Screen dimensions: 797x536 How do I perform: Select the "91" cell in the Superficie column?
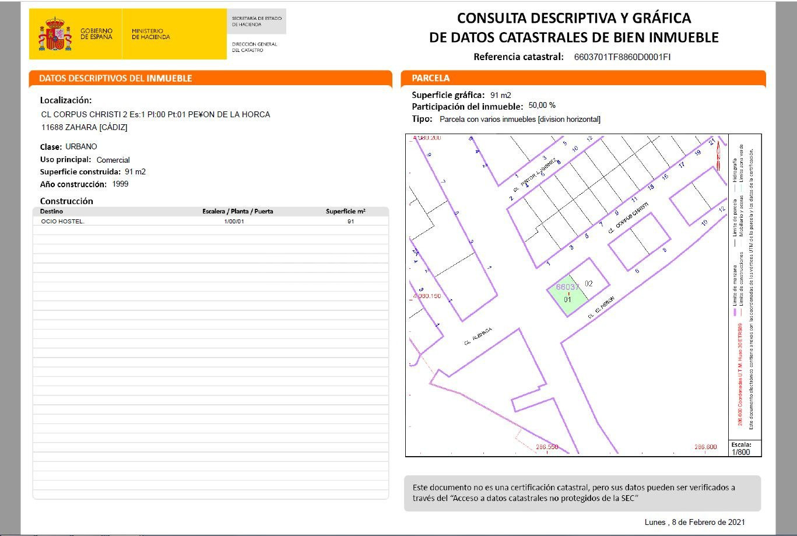pos(351,222)
